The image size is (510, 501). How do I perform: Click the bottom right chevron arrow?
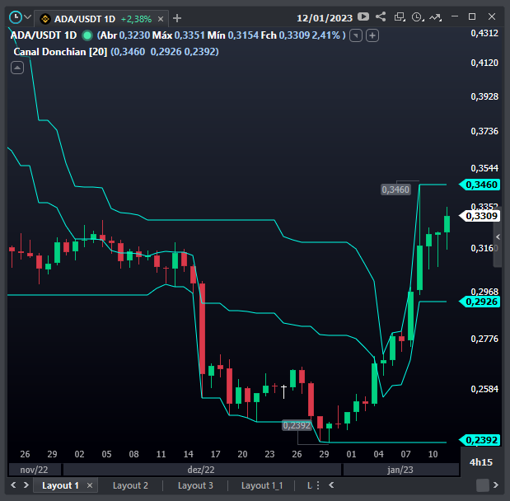click(x=496, y=485)
